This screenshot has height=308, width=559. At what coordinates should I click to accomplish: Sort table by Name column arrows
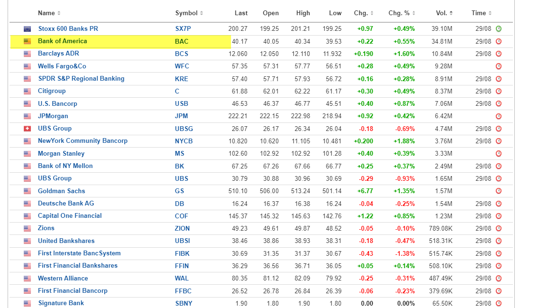point(59,13)
